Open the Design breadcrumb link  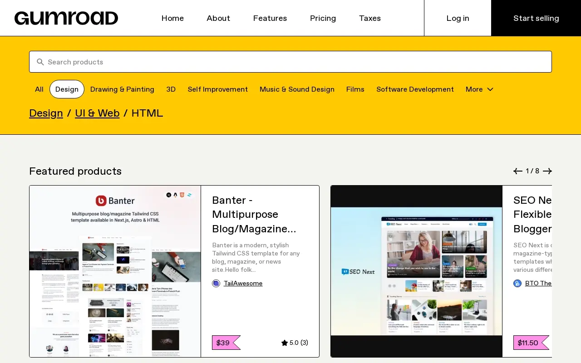coord(46,113)
